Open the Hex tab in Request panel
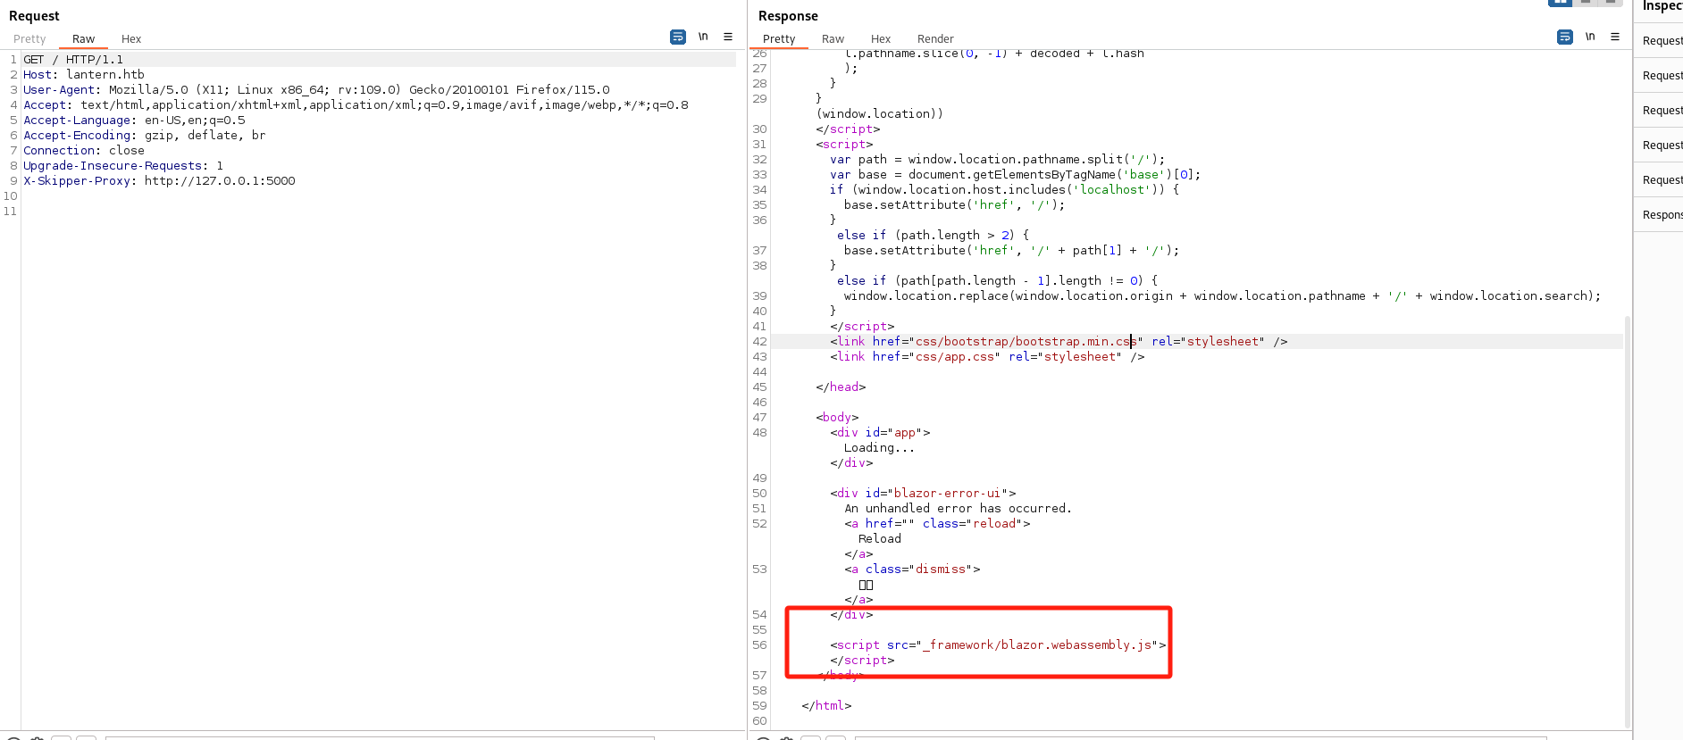1683x740 pixels. point(131,39)
